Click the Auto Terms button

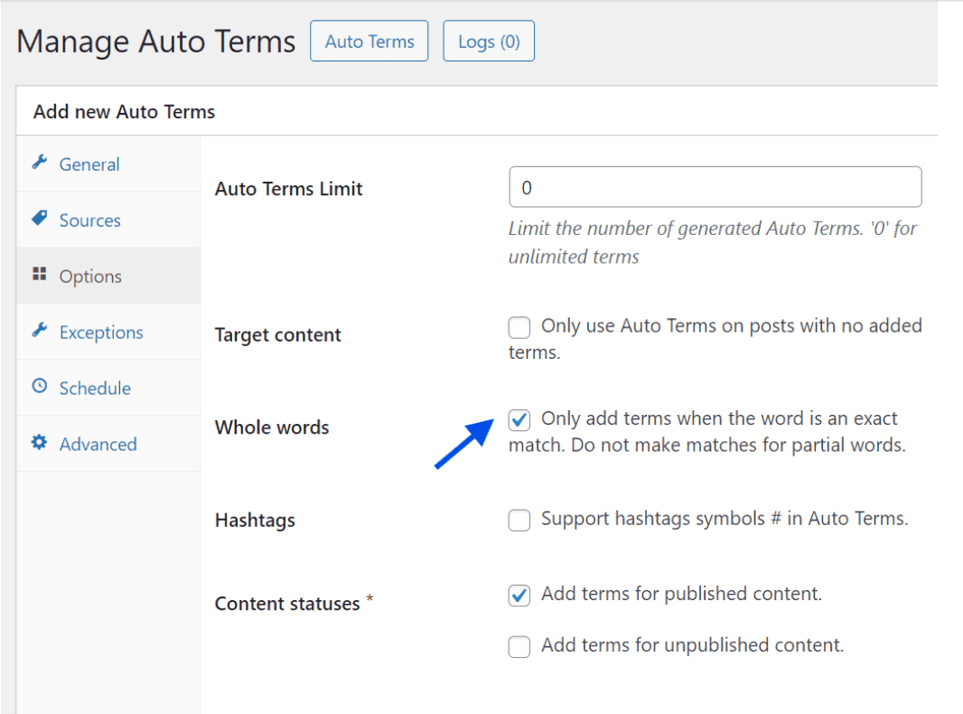369,42
